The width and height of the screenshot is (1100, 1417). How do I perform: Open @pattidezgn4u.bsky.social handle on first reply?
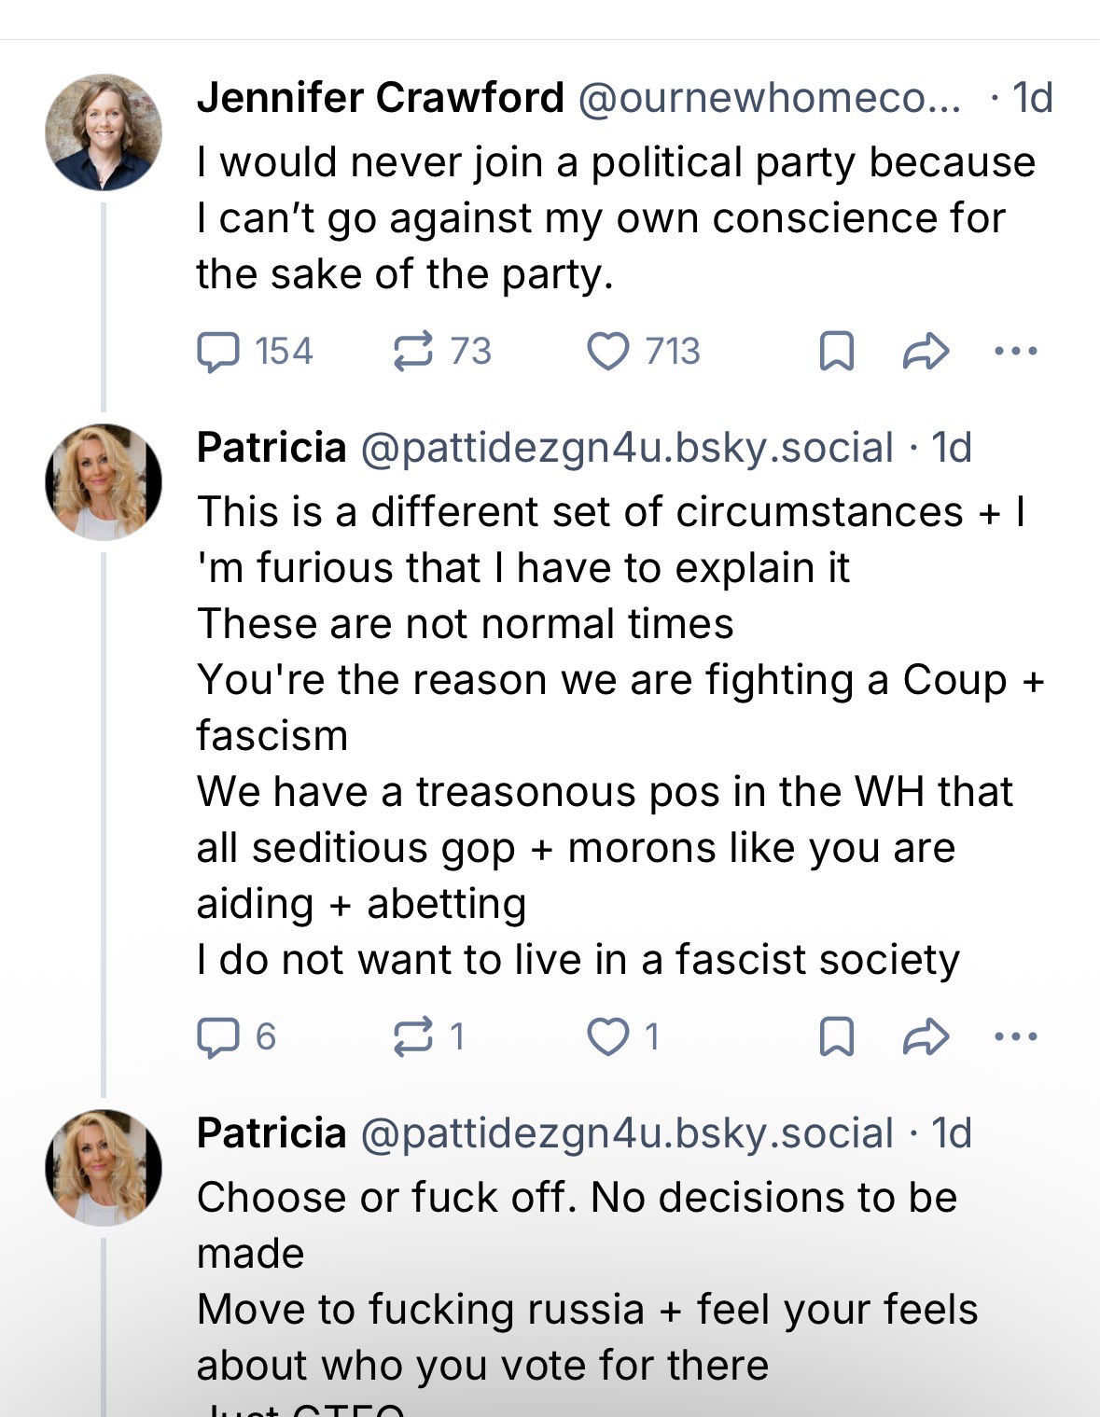(626, 448)
